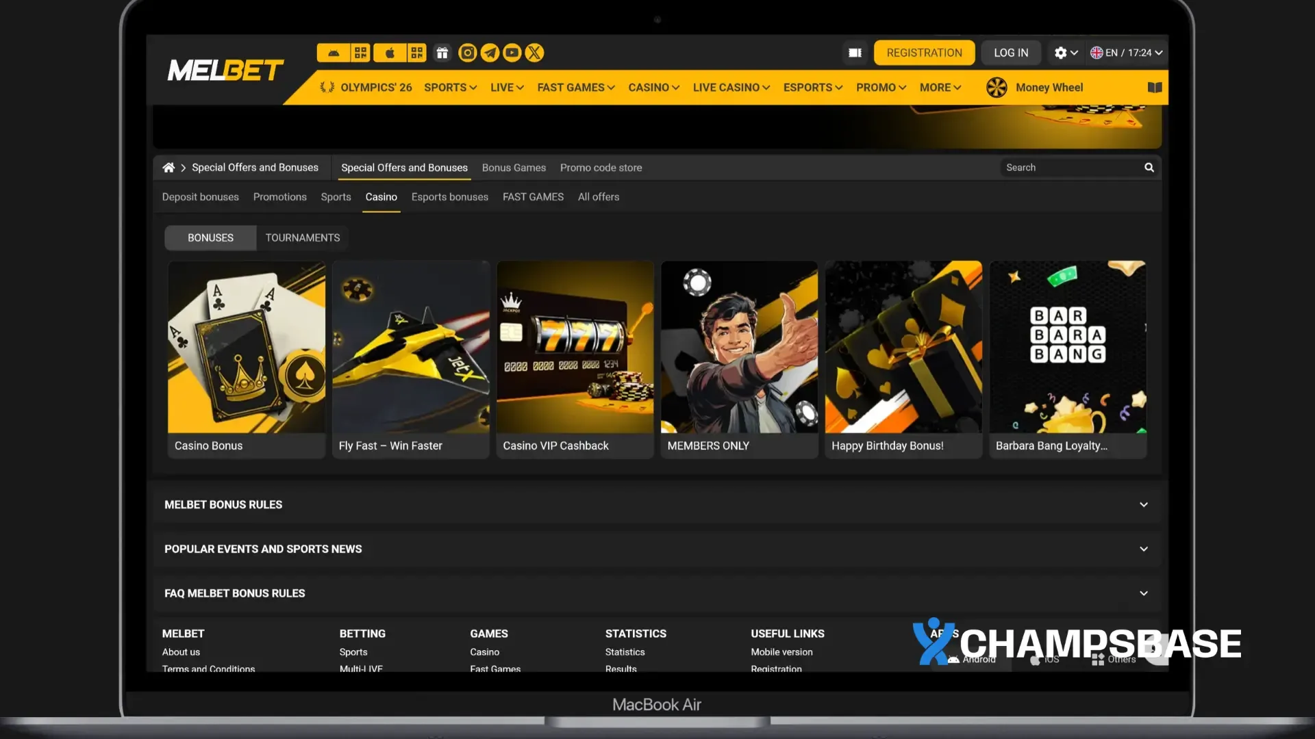1315x739 pixels.
Task: Select the BONUSES toggle button
Action: pos(210,237)
